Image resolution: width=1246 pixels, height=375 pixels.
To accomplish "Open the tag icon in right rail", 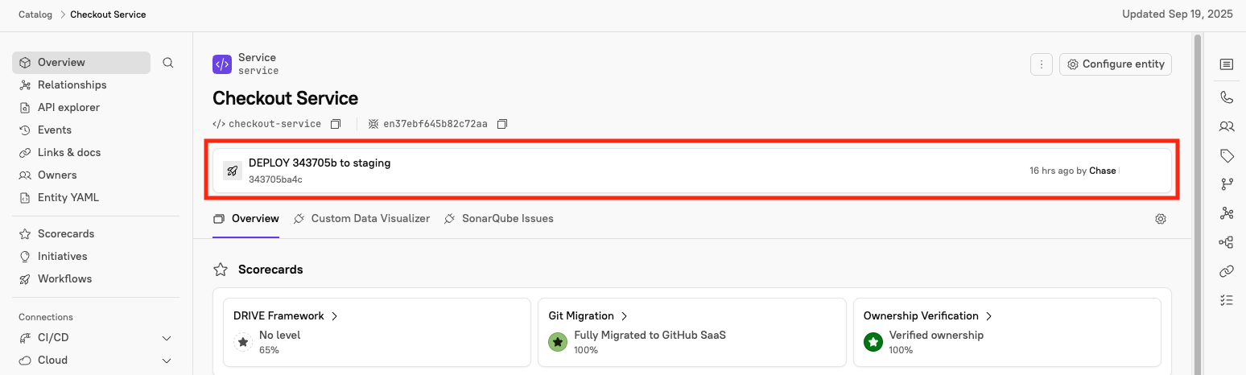I will (x=1227, y=155).
